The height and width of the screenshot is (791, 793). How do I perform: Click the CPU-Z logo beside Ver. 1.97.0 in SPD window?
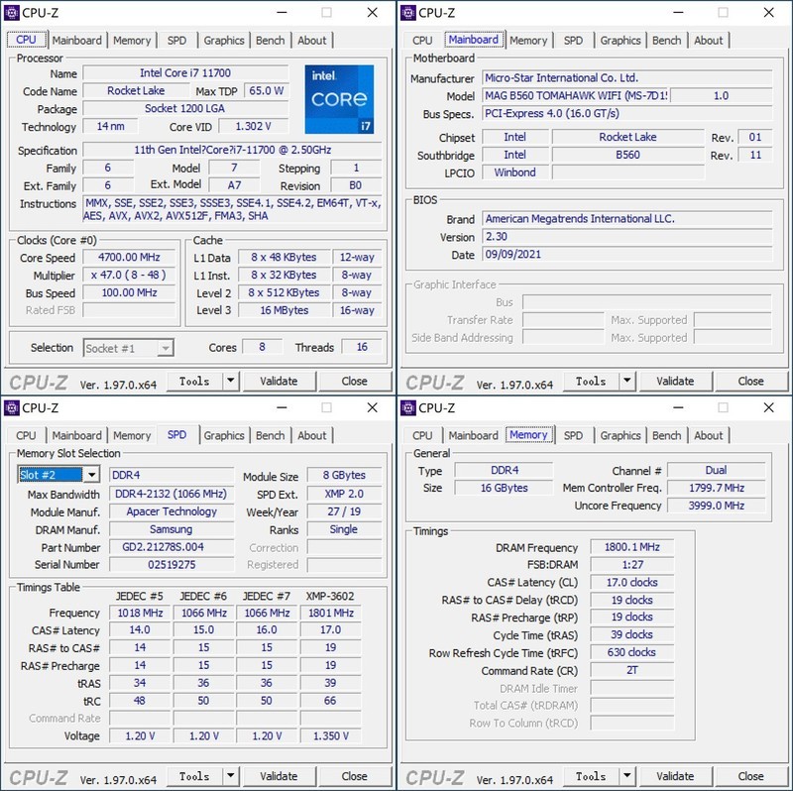[39, 775]
